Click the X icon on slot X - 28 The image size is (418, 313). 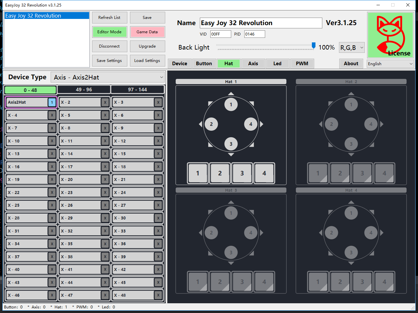click(52, 218)
